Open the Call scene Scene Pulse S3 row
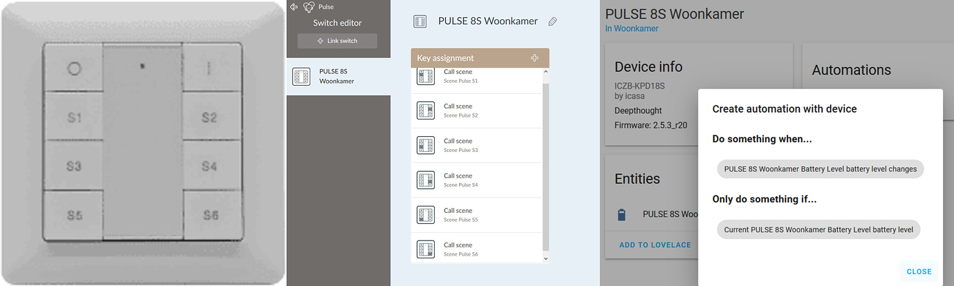Viewport: 954px width, 286px height. pos(476,145)
